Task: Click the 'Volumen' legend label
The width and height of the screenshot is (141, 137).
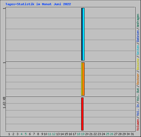Action: tap(138, 125)
